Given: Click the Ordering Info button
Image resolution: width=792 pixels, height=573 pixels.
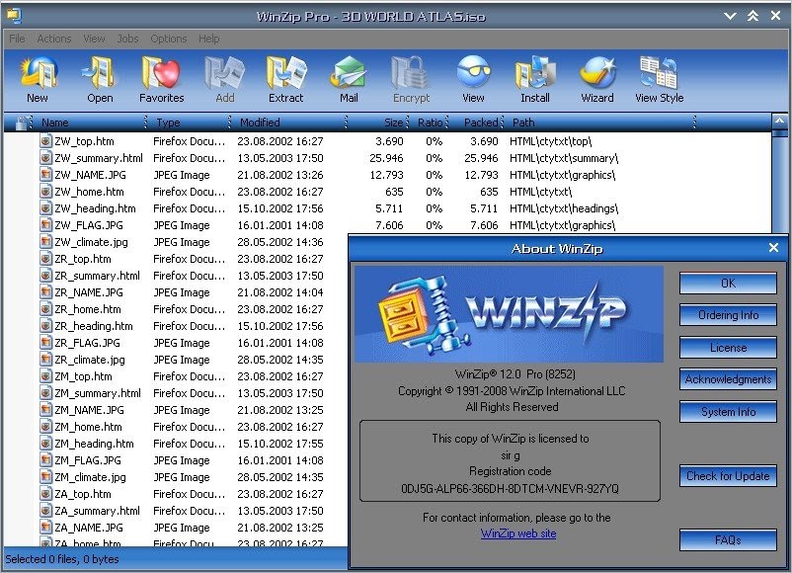Looking at the screenshot, I should (728, 315).
